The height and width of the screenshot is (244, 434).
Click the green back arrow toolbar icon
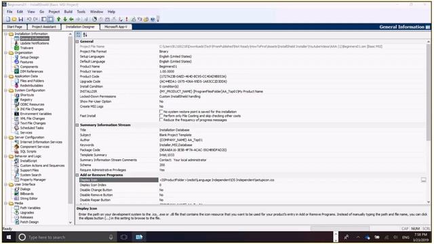[71, 19]
